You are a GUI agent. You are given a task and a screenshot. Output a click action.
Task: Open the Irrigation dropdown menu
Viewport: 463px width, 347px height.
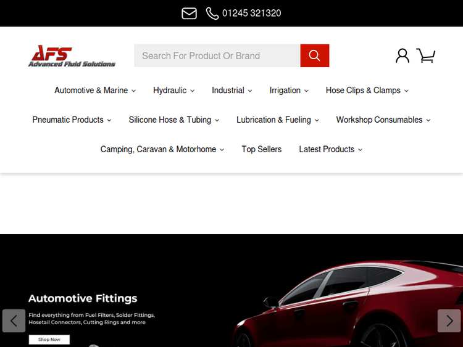click(x=289, y=91)
